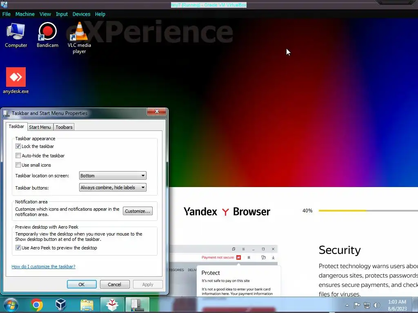This screenshot has height=313, width=418.
Task: Click download arrow in Yandex preview window
Action: tap(273, 258)
